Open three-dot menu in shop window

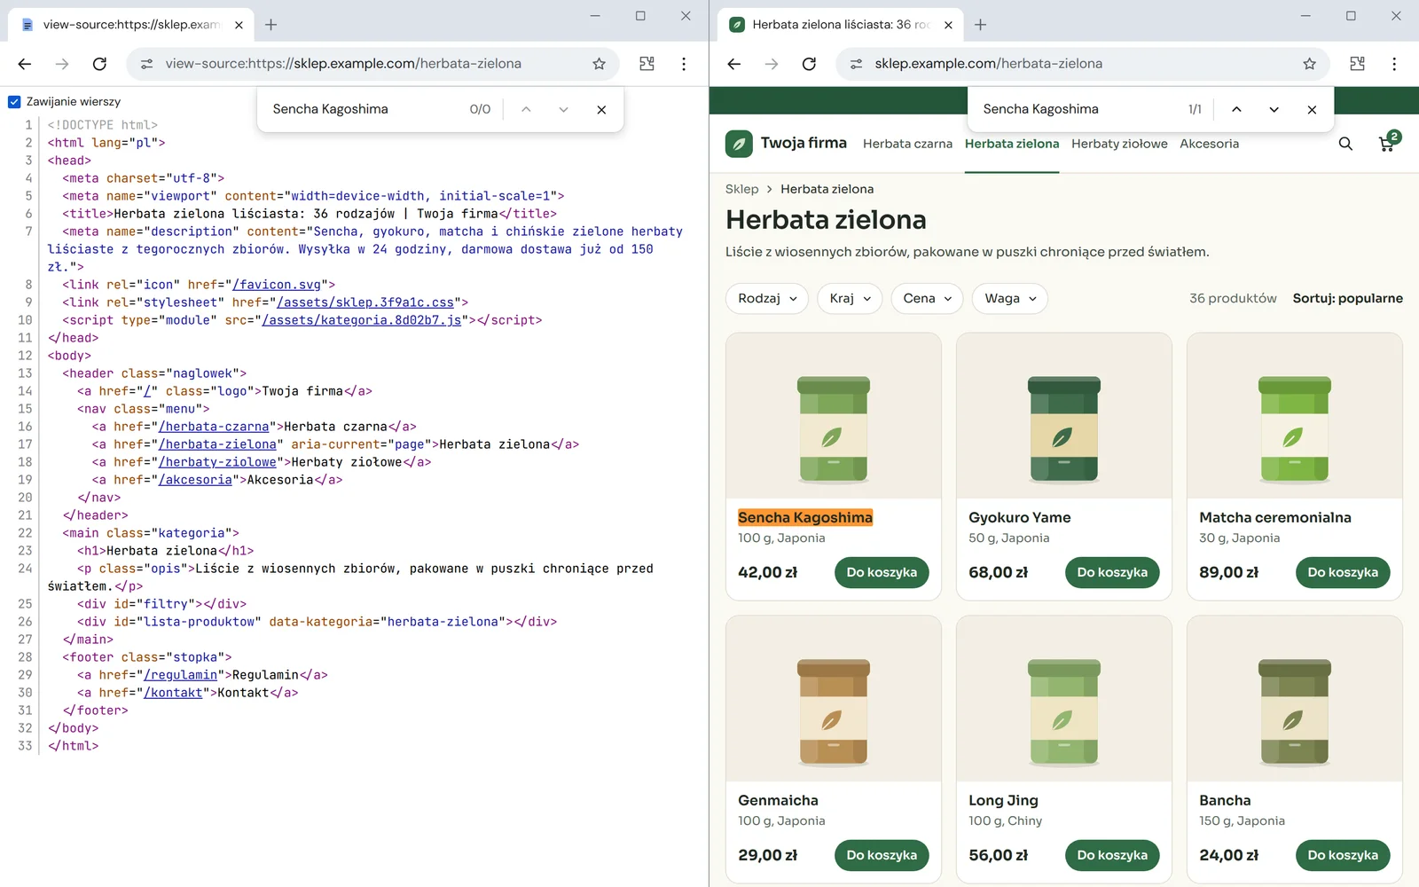[1394, 64]
